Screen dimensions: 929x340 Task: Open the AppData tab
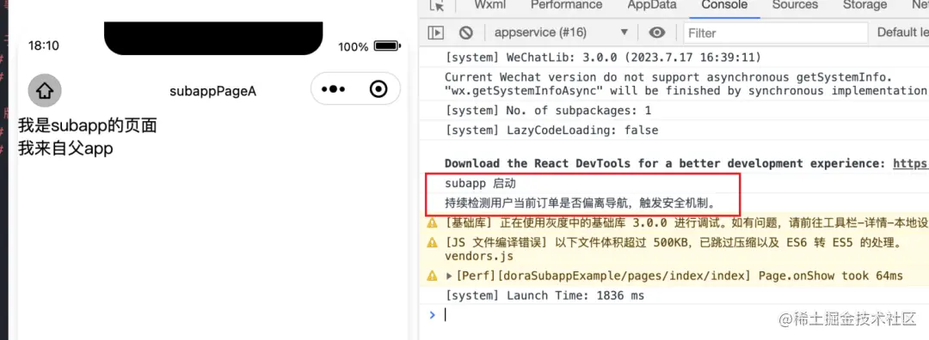pos(652,5)
